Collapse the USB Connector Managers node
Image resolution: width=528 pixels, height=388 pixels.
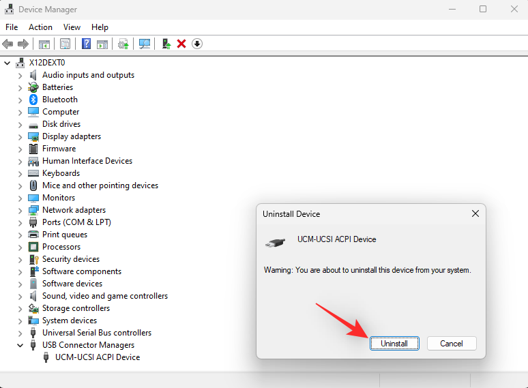(20, 345)
